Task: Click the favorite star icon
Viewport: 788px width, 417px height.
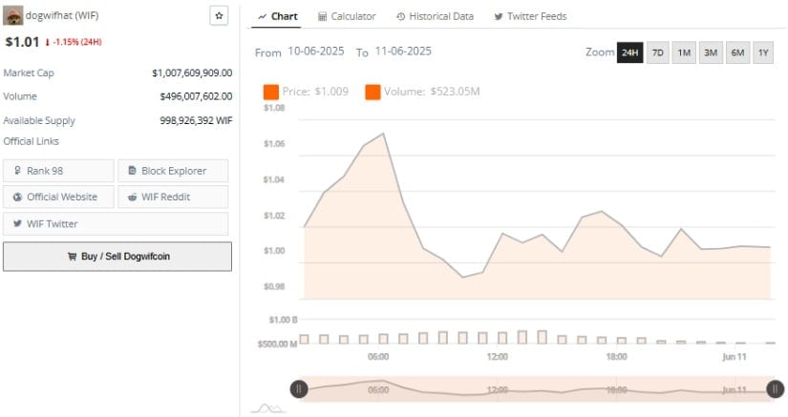Action: 219,16
